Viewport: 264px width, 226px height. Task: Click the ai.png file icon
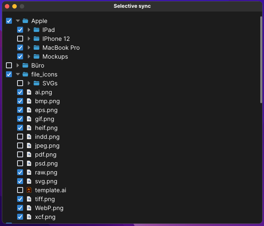coord(29,92)
